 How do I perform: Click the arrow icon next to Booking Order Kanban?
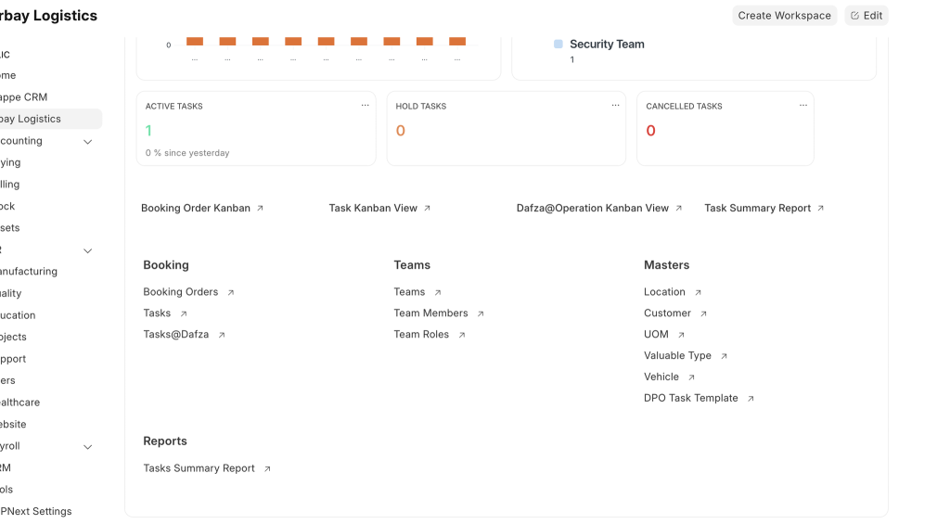click(x=260, y=208)
